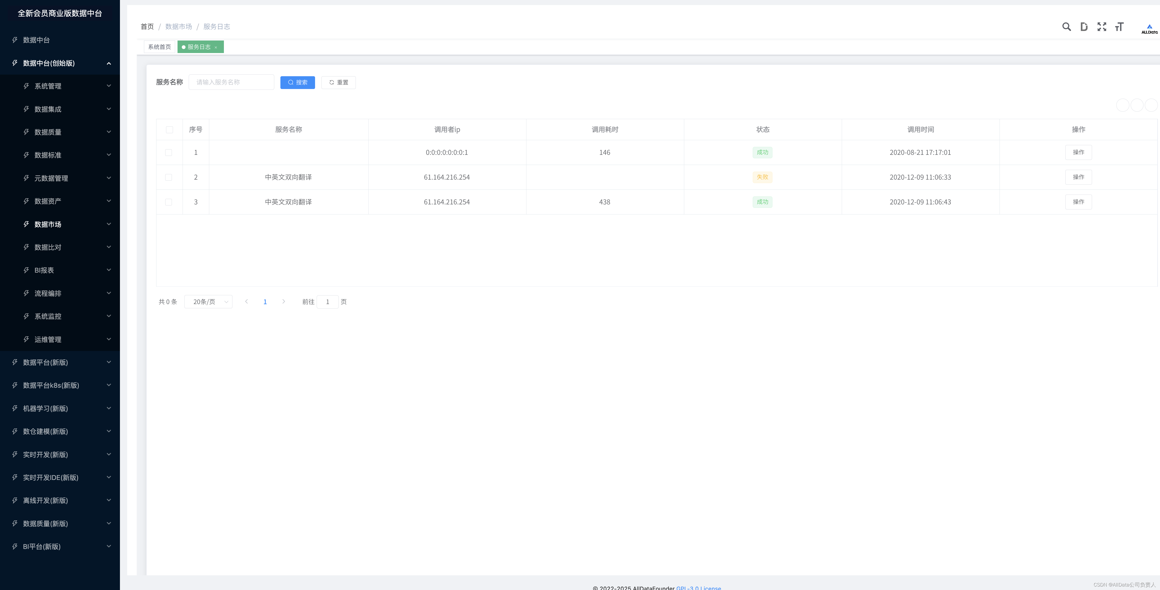Go to previous page arrow in pagination
Screen dimensions: 1160x590
pos(246,302)
